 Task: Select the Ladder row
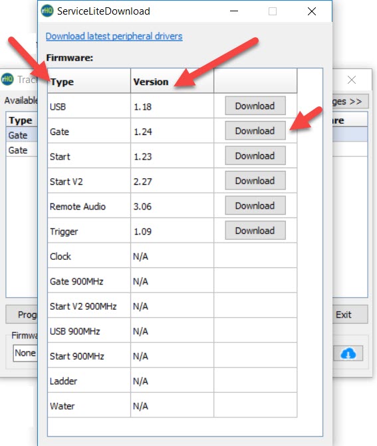[172, 381]
